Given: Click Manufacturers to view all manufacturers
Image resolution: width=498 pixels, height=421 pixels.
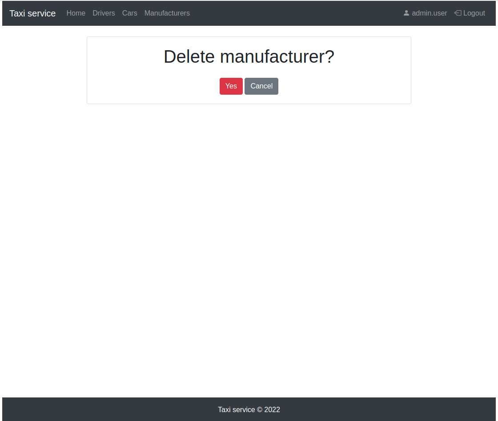Looking at the screenshot, I should pyautogui.click(x=167, y=13).
